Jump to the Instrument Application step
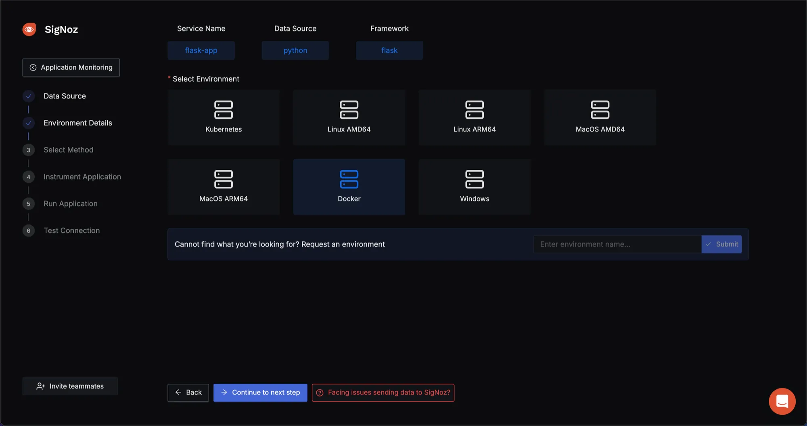 [x=82, y=177]
